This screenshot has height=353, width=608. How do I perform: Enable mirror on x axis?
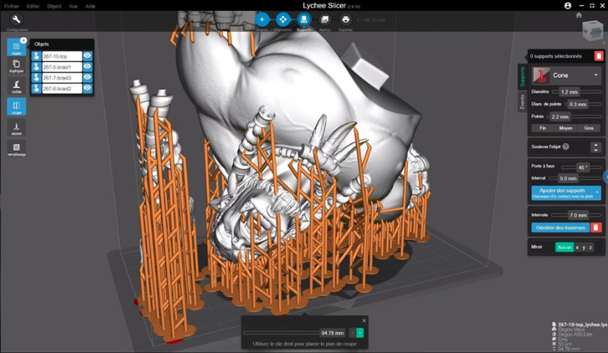(577, 248)
